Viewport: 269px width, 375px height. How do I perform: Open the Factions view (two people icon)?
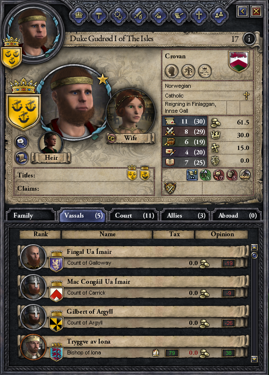219,16
